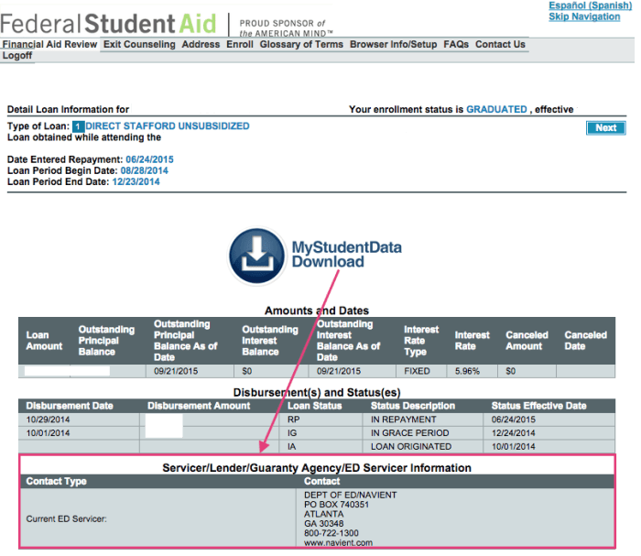Click the Outstanding Principal Balance header

(106, 341)
